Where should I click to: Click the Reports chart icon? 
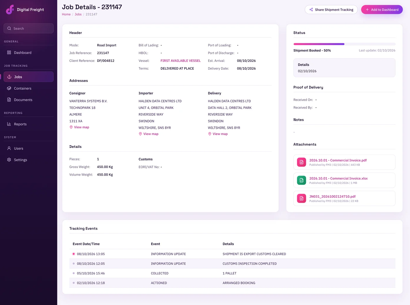click(x=9, y=124)
